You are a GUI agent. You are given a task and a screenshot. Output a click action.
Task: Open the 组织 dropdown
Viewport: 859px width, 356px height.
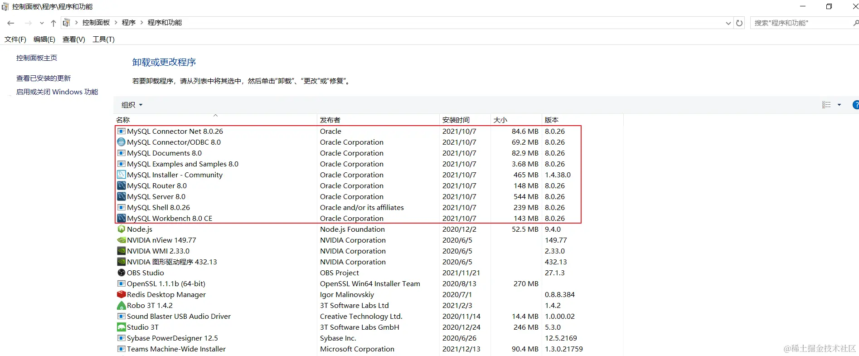(132, 105)
